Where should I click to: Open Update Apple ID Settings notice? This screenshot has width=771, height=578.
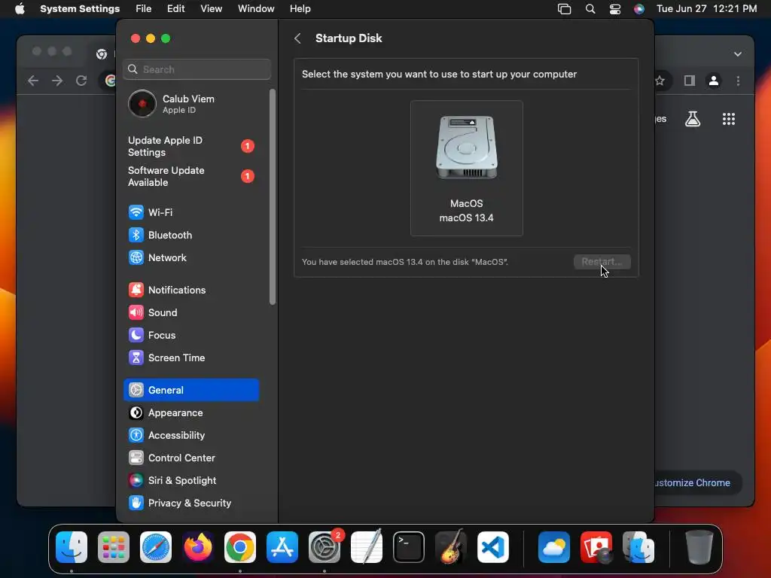coord(190,146)
